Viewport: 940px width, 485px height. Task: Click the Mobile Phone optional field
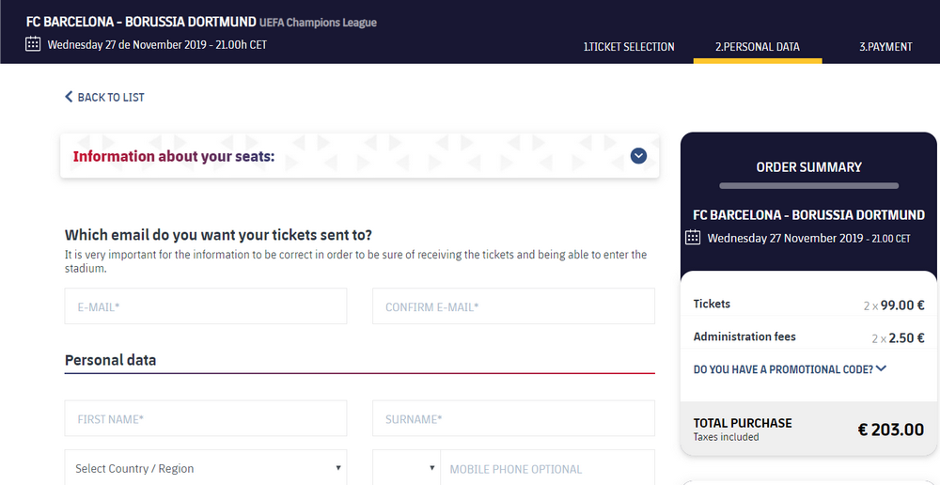click(x=547, y=468)
